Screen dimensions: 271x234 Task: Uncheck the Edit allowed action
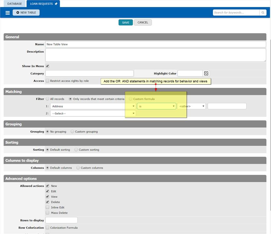pos(48,191)
